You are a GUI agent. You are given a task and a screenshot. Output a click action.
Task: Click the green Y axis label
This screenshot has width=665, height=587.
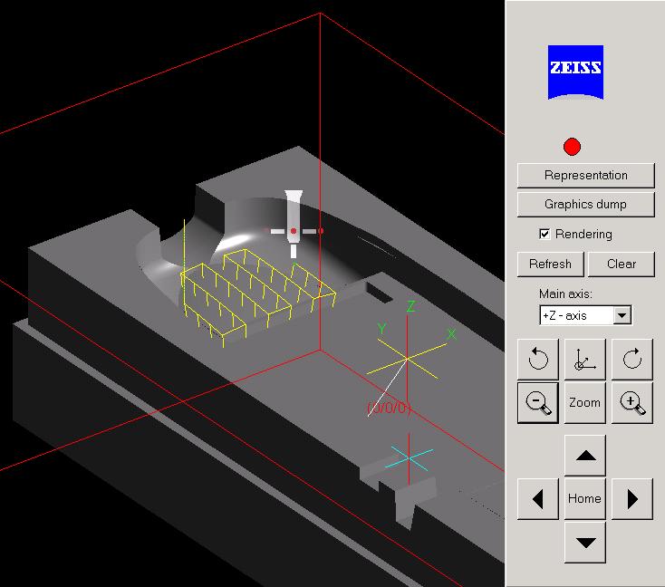pyautogui.click(x=381, y=328)
